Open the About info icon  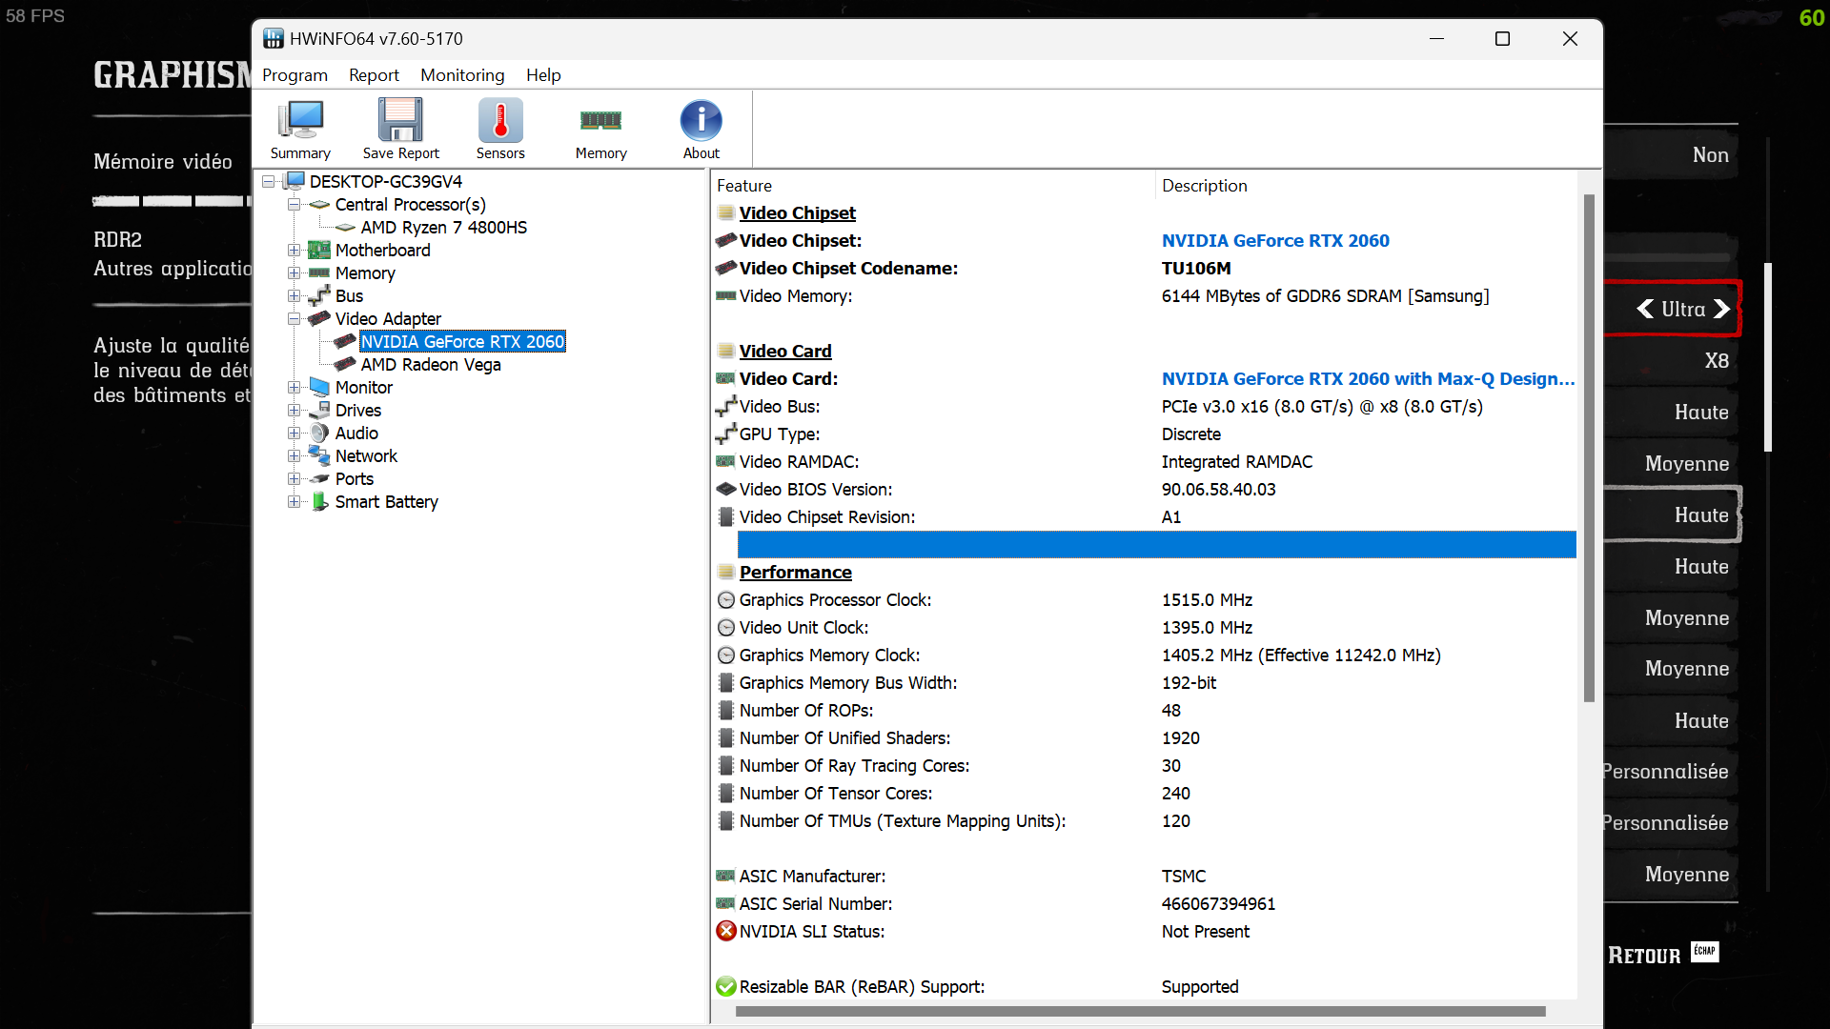tap(701, 121)
